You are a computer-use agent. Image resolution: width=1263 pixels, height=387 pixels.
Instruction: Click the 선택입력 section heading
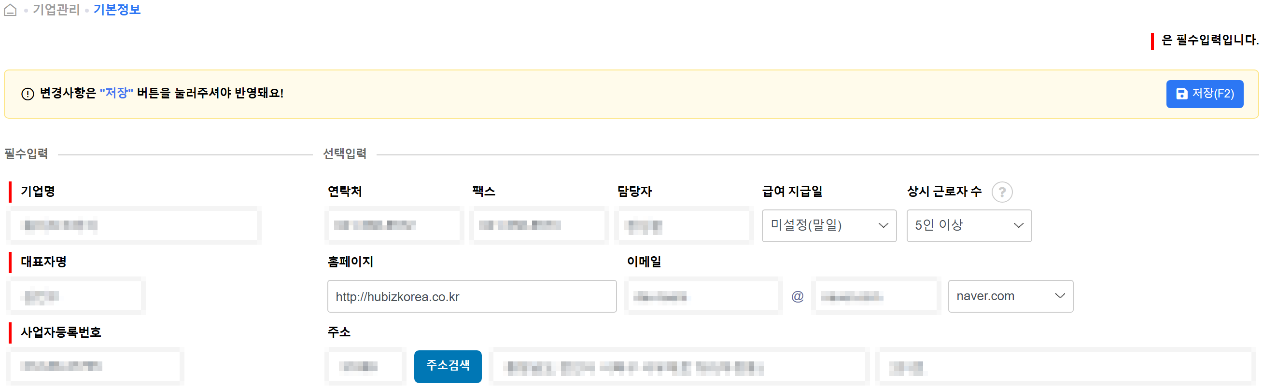click(x=345, y=154)
